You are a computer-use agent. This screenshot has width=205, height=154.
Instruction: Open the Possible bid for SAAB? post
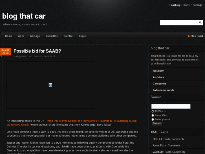37,51
